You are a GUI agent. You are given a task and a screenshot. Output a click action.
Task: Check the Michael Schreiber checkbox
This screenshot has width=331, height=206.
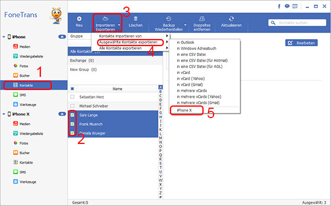tap(72, 106)
